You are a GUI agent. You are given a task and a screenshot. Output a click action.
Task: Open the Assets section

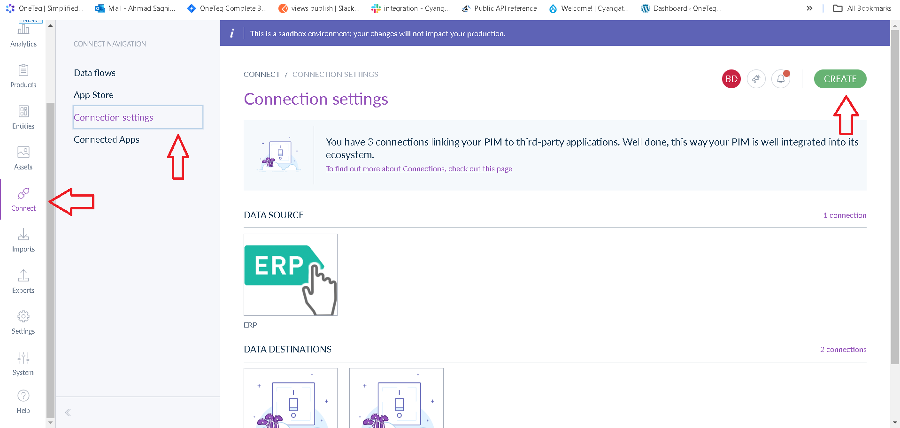23,158
